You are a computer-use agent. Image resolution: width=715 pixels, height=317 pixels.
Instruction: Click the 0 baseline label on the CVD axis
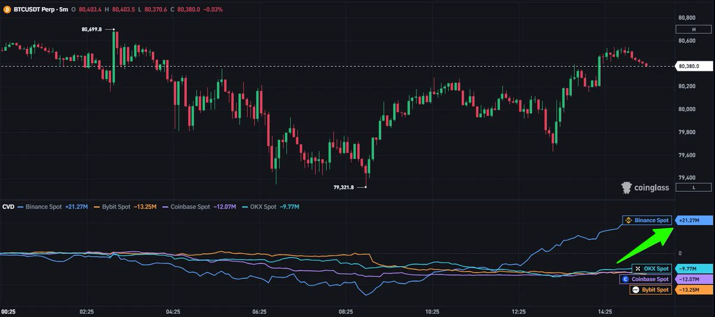pos(680,253)
